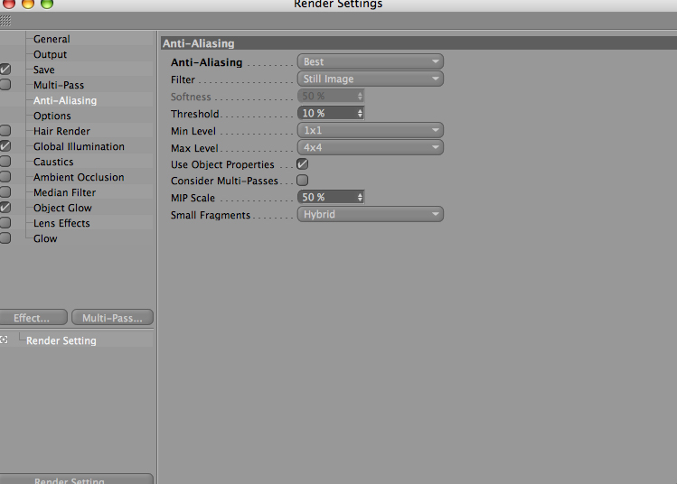Turn on Ambient Occlusion checkbox
This screenshot has height=484, width=677.
5,176
